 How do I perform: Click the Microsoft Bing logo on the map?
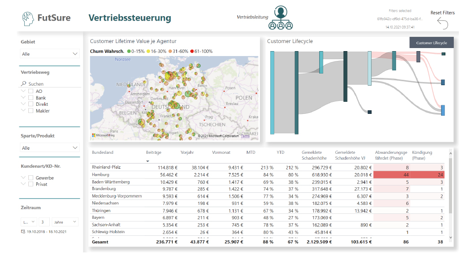103,135
